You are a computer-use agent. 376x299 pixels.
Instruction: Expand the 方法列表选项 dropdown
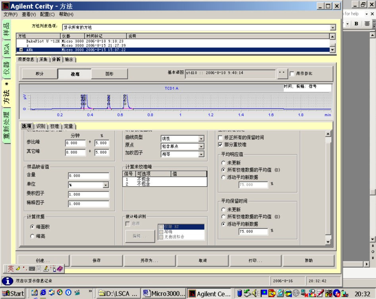pyautogui.click(x=333, y=27)
